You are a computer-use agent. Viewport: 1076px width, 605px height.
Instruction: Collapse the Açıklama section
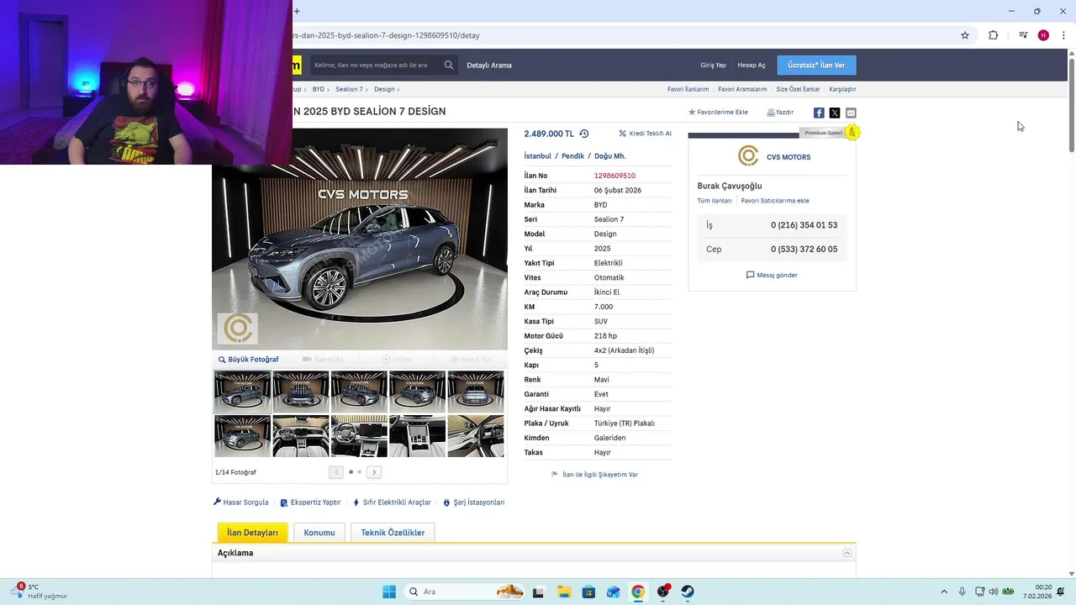847,553
